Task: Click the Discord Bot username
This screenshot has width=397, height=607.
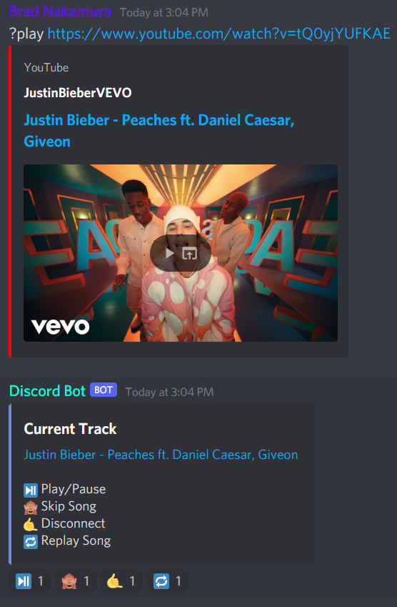Action: pos(47,391)
